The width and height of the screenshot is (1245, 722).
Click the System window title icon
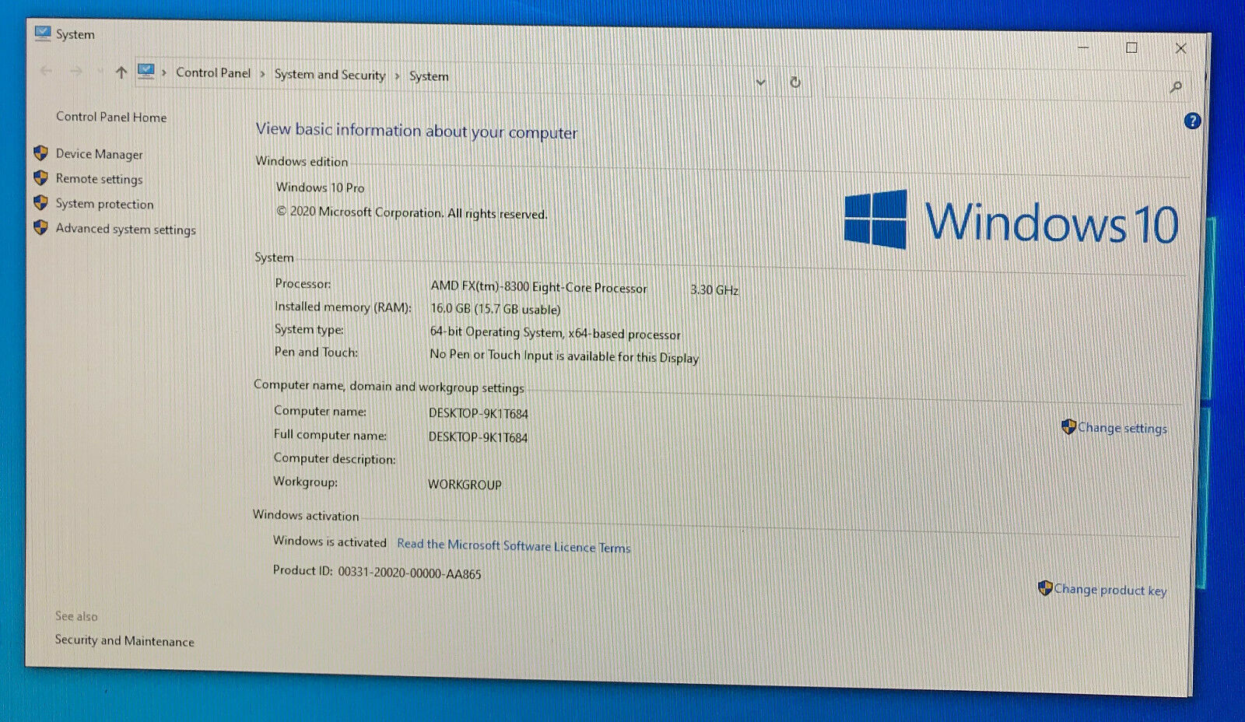point(43,33)
